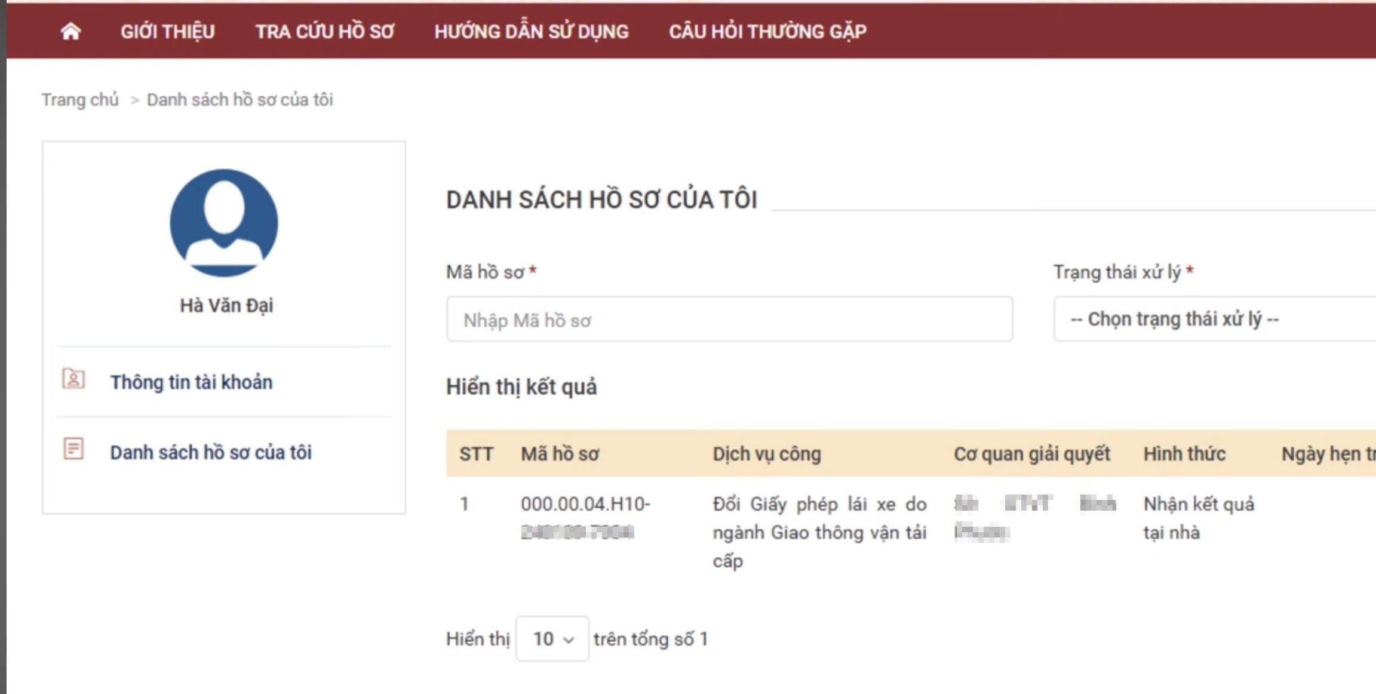Click the user avatar profile picture
This screenshot has width=1376, height=694.
point(224,223)
